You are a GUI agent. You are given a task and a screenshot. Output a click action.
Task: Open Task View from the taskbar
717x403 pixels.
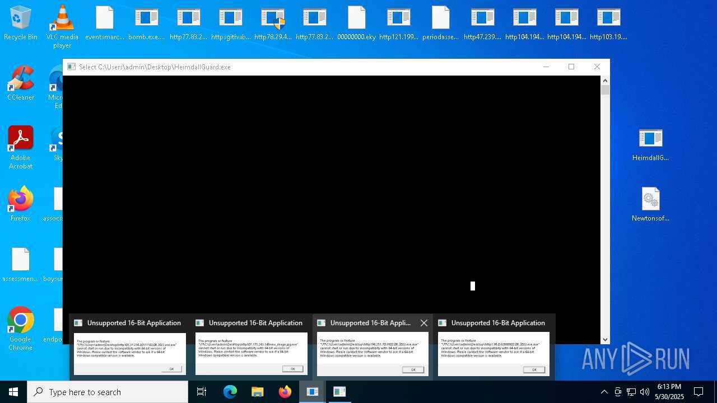[x=202, y=392]
